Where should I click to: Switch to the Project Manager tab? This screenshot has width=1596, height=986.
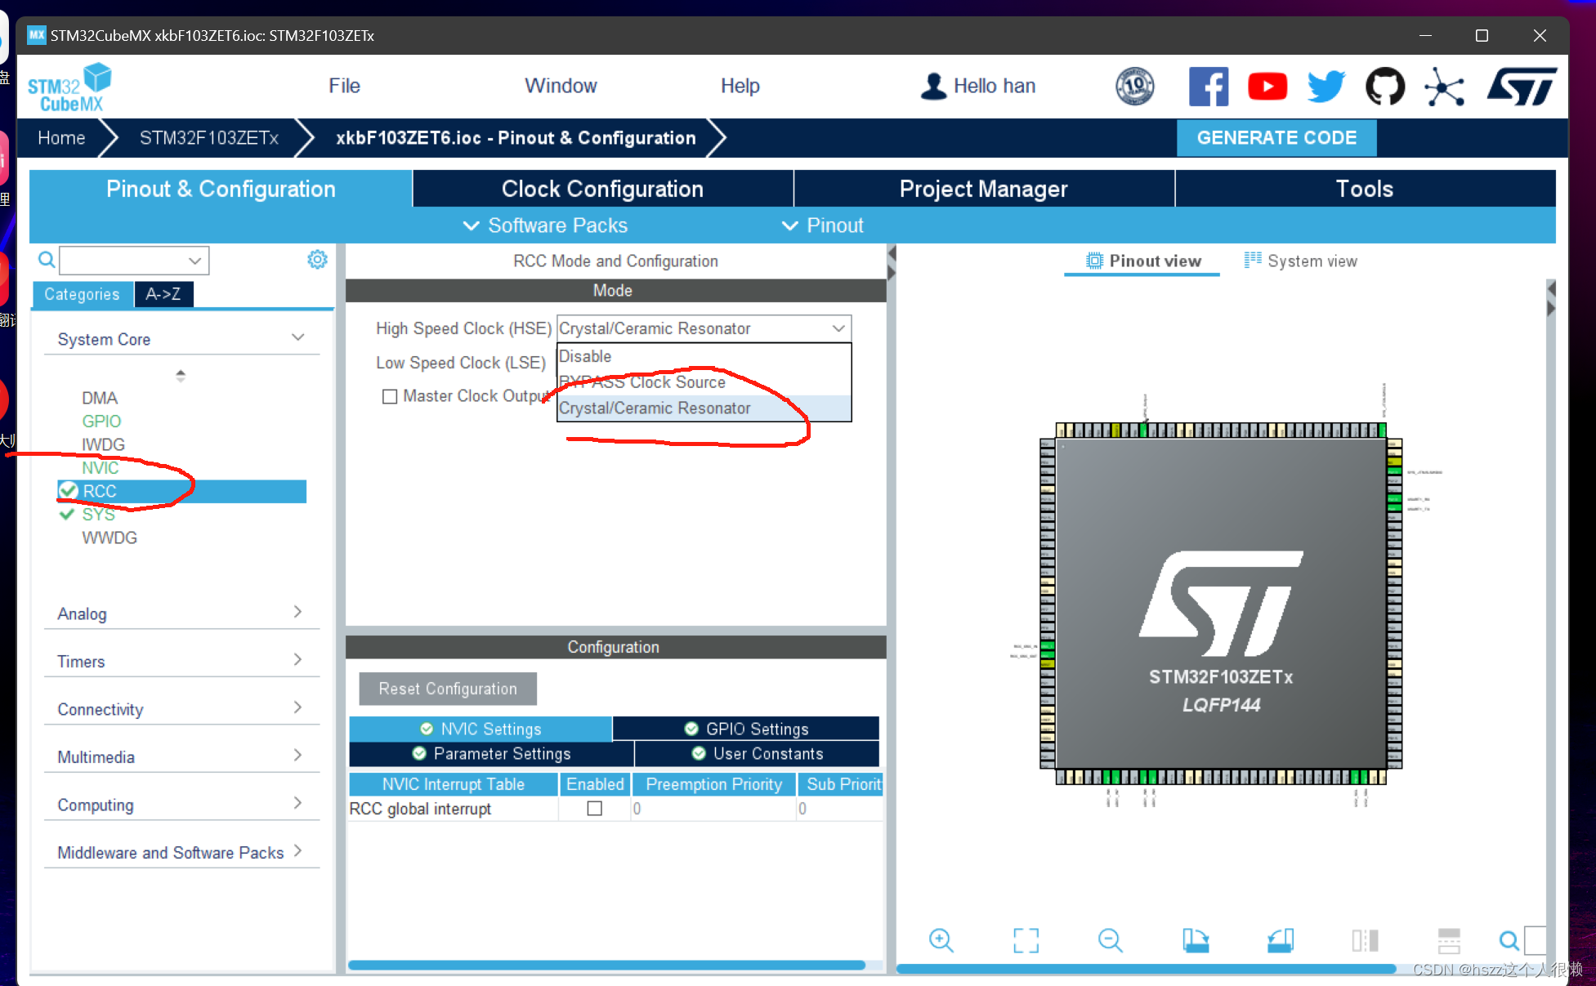[x=984, y=189]
